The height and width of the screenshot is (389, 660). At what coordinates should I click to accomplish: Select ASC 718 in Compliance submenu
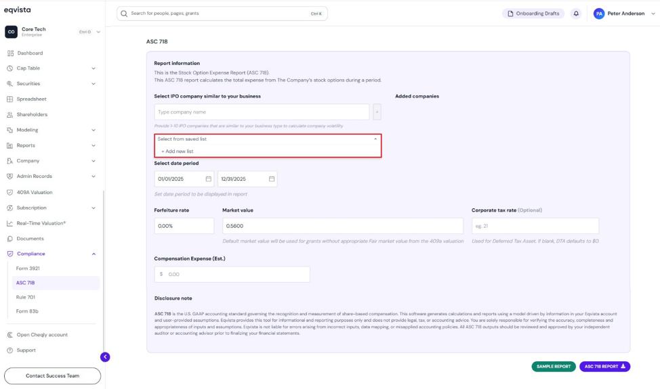click(56, 283)
